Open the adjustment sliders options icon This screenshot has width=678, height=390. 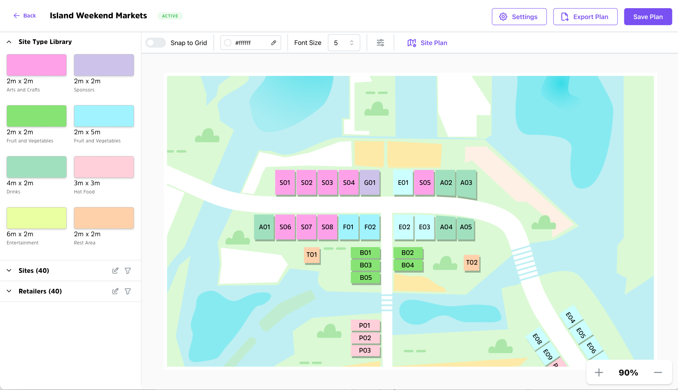(x=380, y=43)
